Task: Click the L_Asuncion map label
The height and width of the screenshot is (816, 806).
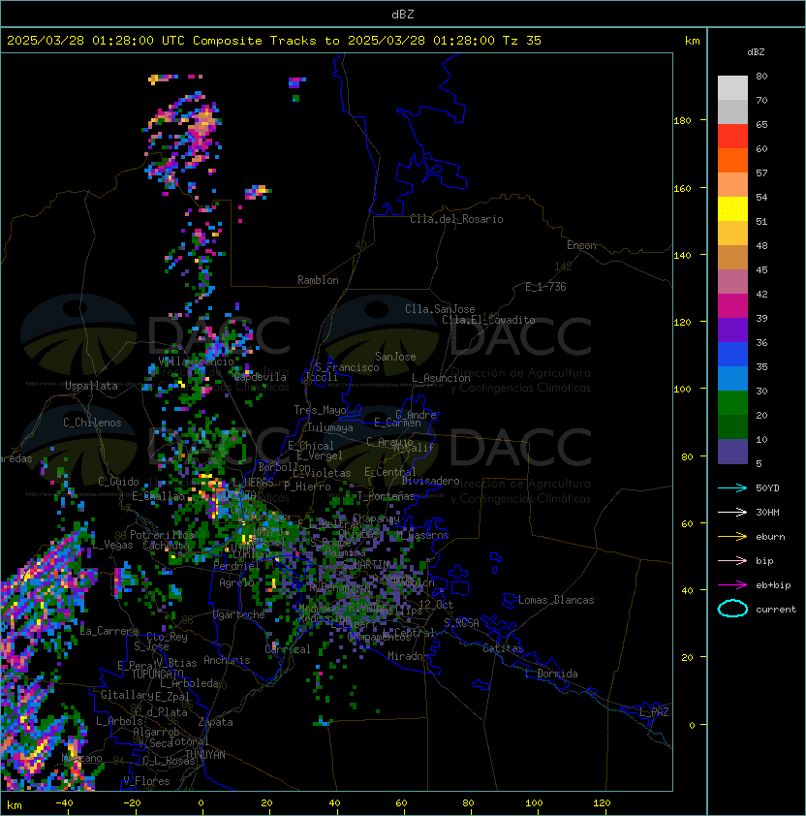Action: tap(441, 378)
